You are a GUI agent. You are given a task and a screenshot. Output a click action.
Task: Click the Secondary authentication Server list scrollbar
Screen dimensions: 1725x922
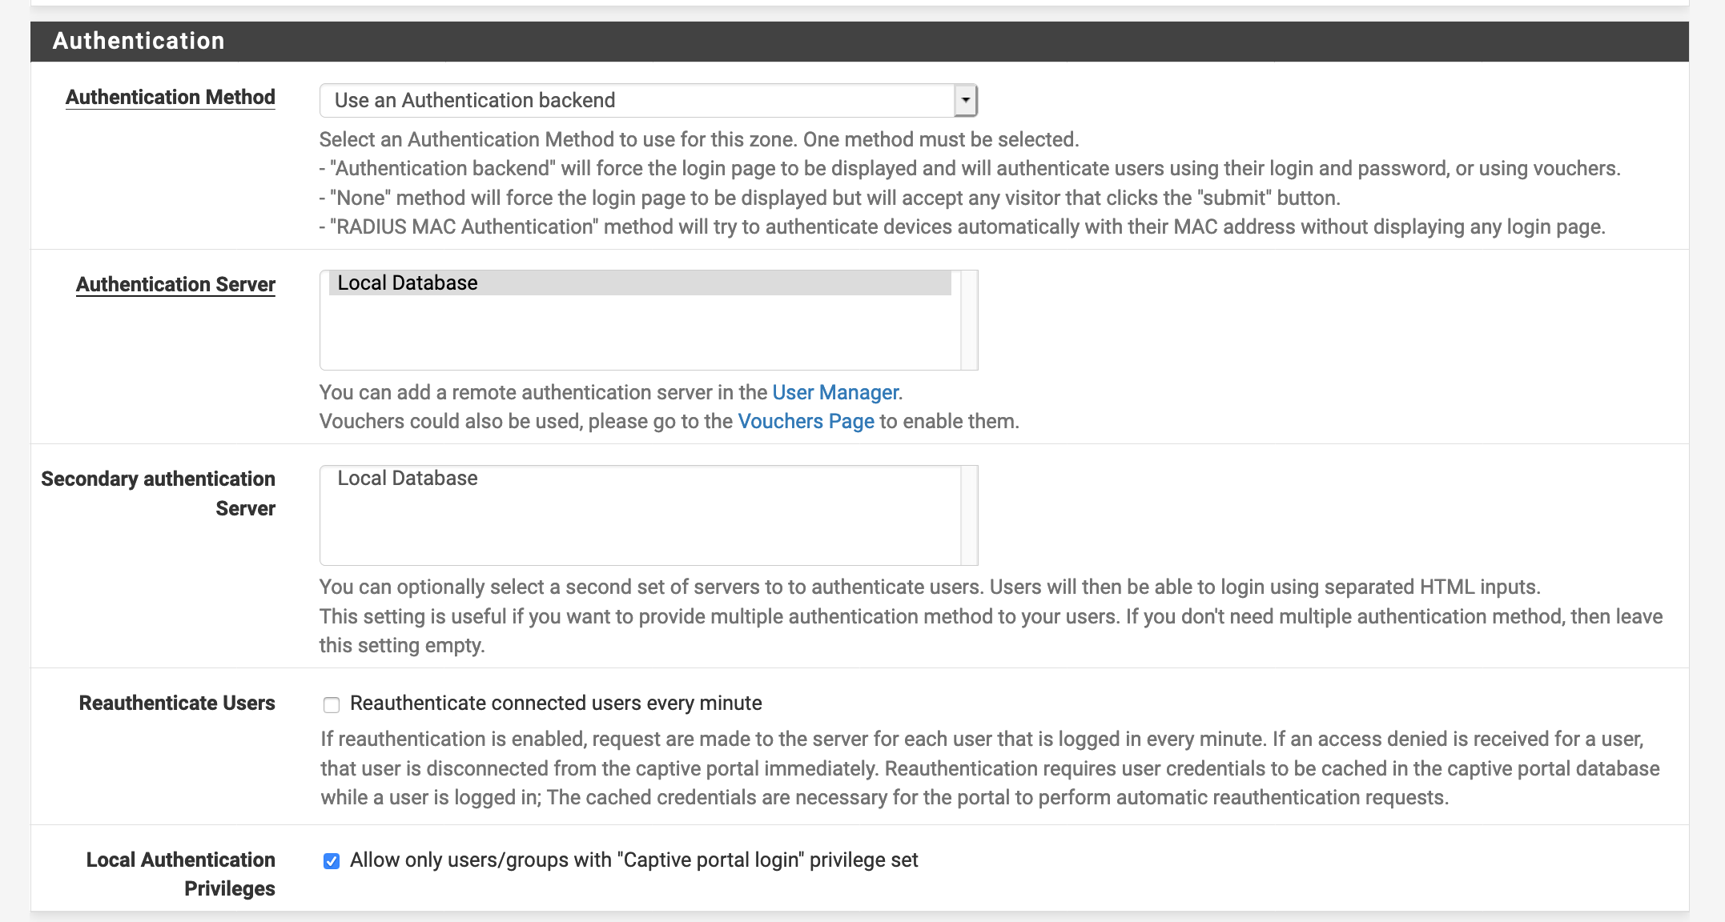point(969,515)
